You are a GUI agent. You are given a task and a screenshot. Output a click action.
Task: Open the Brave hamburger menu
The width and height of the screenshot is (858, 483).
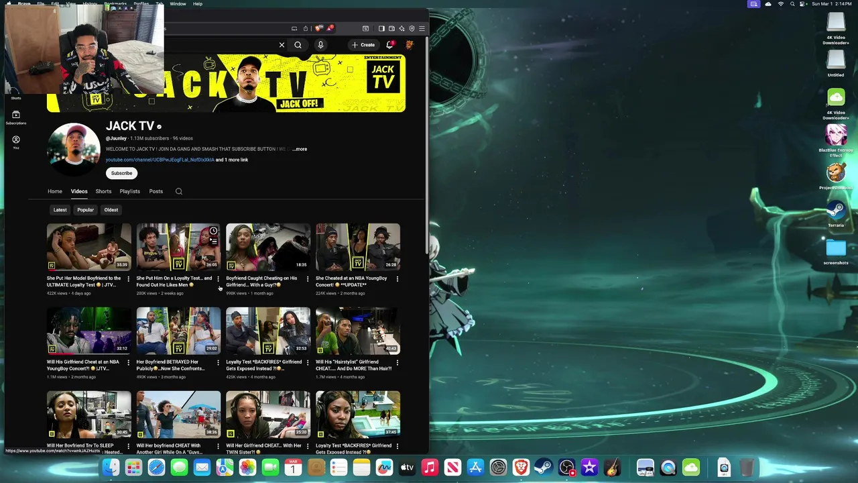pos(422,28)
